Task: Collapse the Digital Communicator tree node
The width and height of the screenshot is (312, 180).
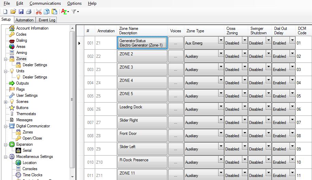Action: [5, 126]
